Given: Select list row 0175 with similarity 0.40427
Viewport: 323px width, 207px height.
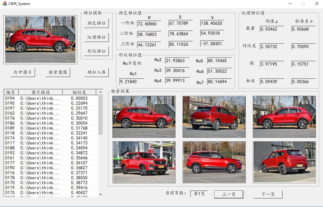Looking at the screenshot, I should coord(51,193).
